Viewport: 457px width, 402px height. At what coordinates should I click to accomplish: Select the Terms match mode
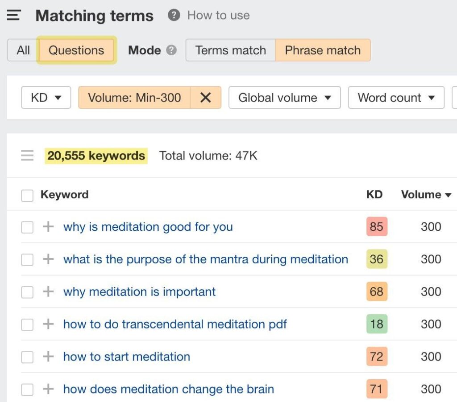[230, 50]
